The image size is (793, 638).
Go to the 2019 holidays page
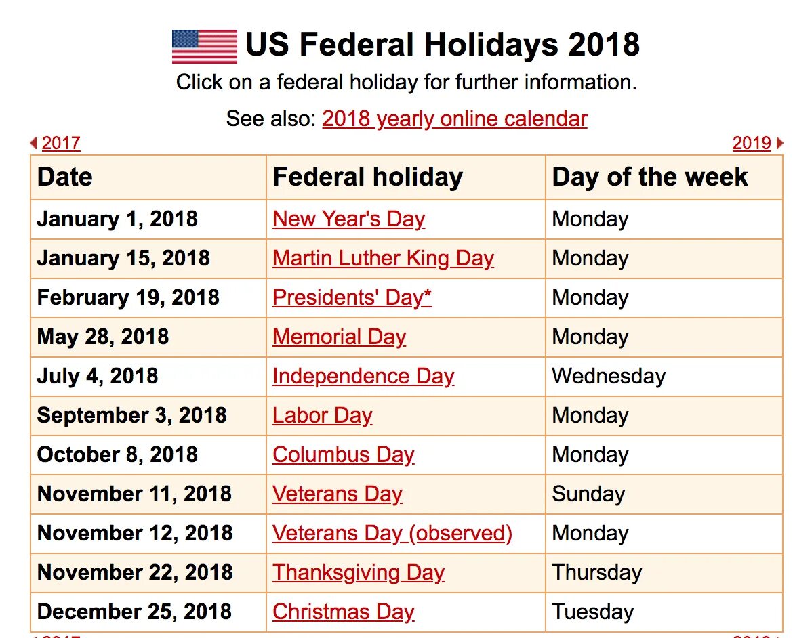click(752, 143)
